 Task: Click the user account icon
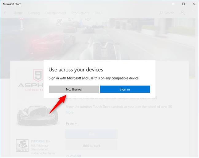click(183, 13)
